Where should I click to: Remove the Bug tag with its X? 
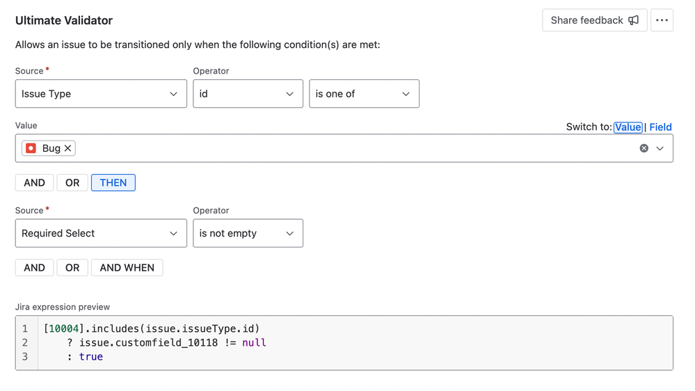[x=67, y=148]
